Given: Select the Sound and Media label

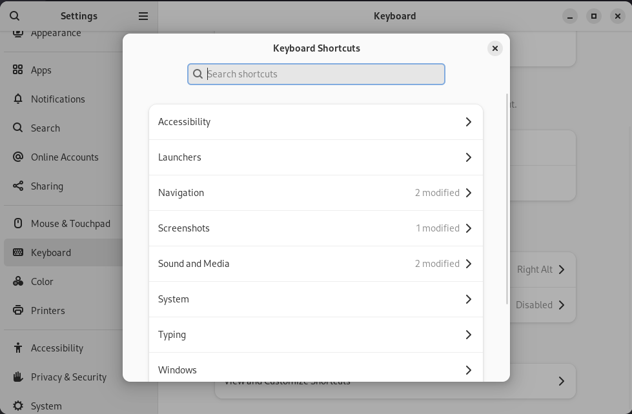Looking at the screenshot, I should pos(194,263).
